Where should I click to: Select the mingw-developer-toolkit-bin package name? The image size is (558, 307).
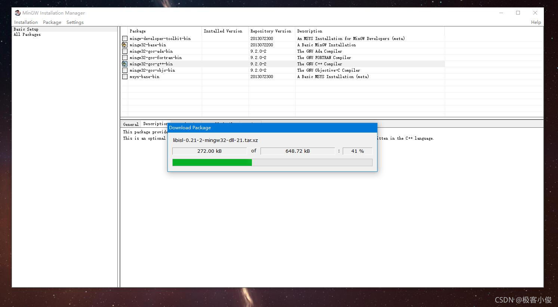160,38
